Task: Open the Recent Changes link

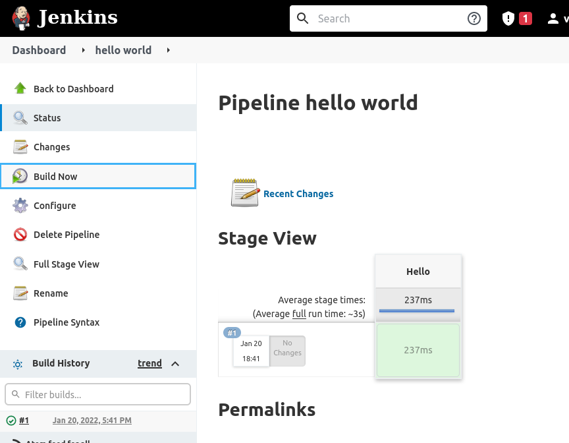Action: pyautogui.click(x=298, y=194)
